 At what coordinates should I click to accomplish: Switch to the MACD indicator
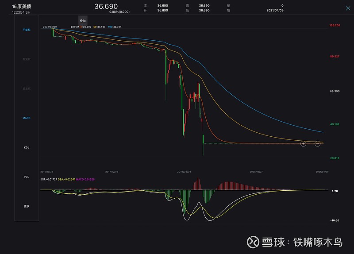[x=27, y=118]
